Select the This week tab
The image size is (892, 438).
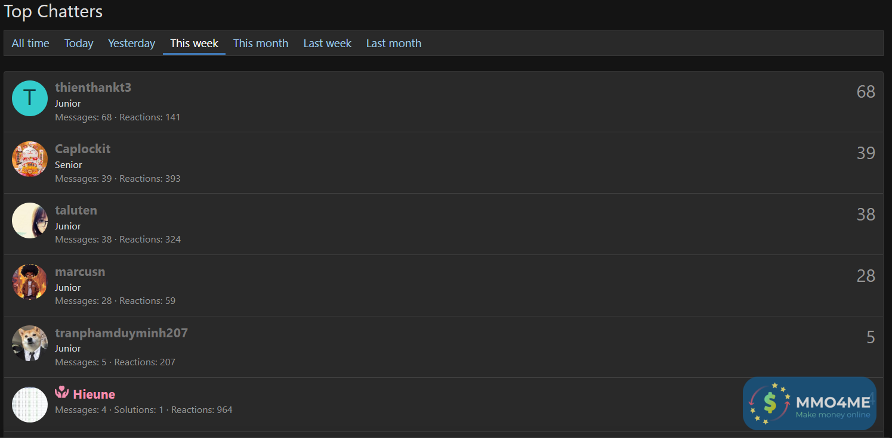pos(194,44)
